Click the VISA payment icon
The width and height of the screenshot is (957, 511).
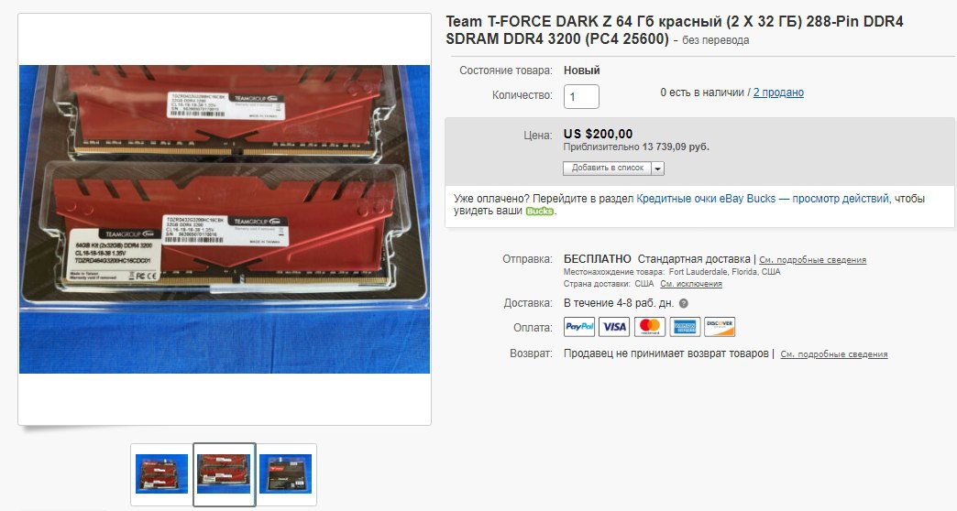pos(614,327)
